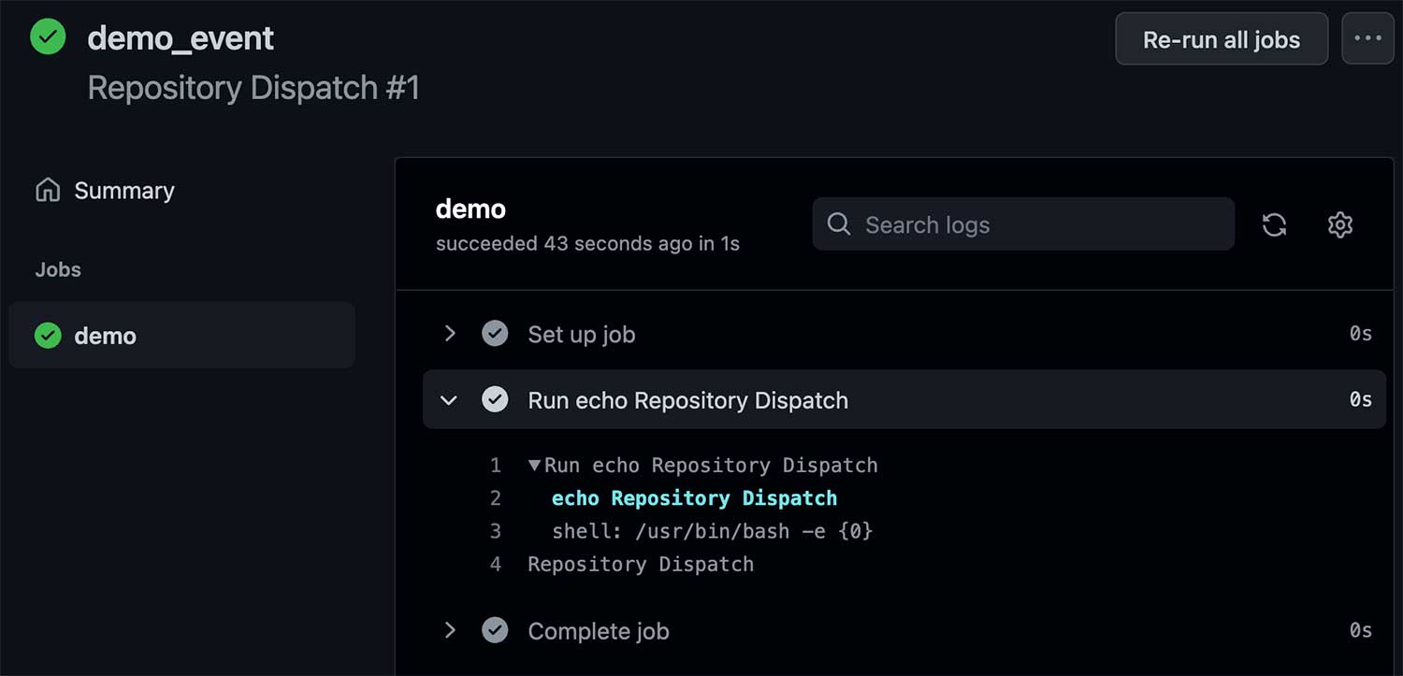
Task: Click the green check icon beside demo job
Action: (48, 336)
